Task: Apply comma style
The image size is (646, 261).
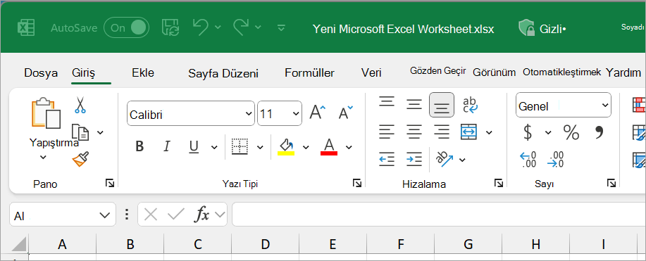Action: click(x=600, y=132)
